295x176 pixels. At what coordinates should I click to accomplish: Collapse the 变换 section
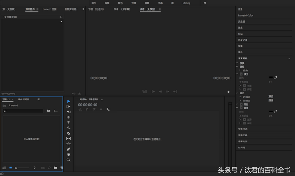coord(237,63)
